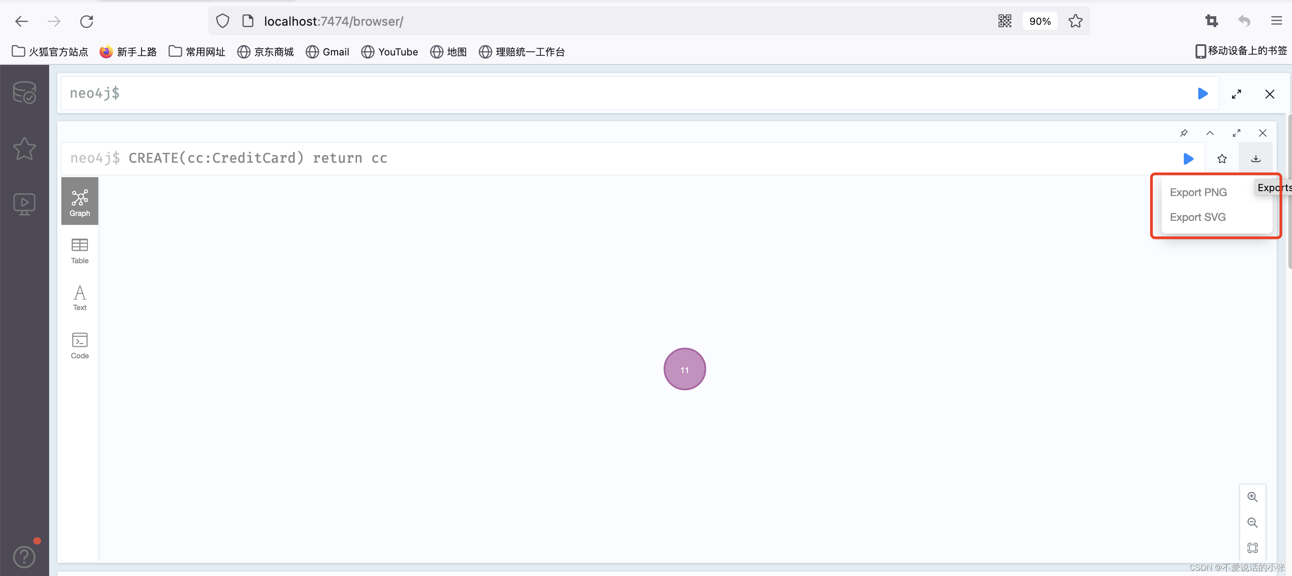Viewport: 1292px width, 576px height.
Task: Click the Exports download icon
Action: pos(1255,158)
